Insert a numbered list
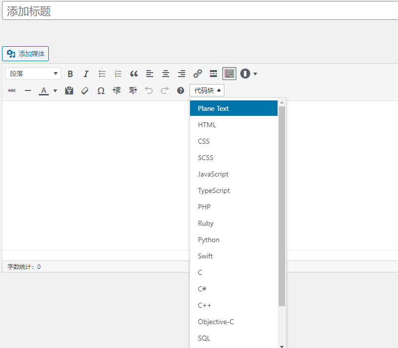The width and height of the screenshot is (398, 348). pos(118,74)
